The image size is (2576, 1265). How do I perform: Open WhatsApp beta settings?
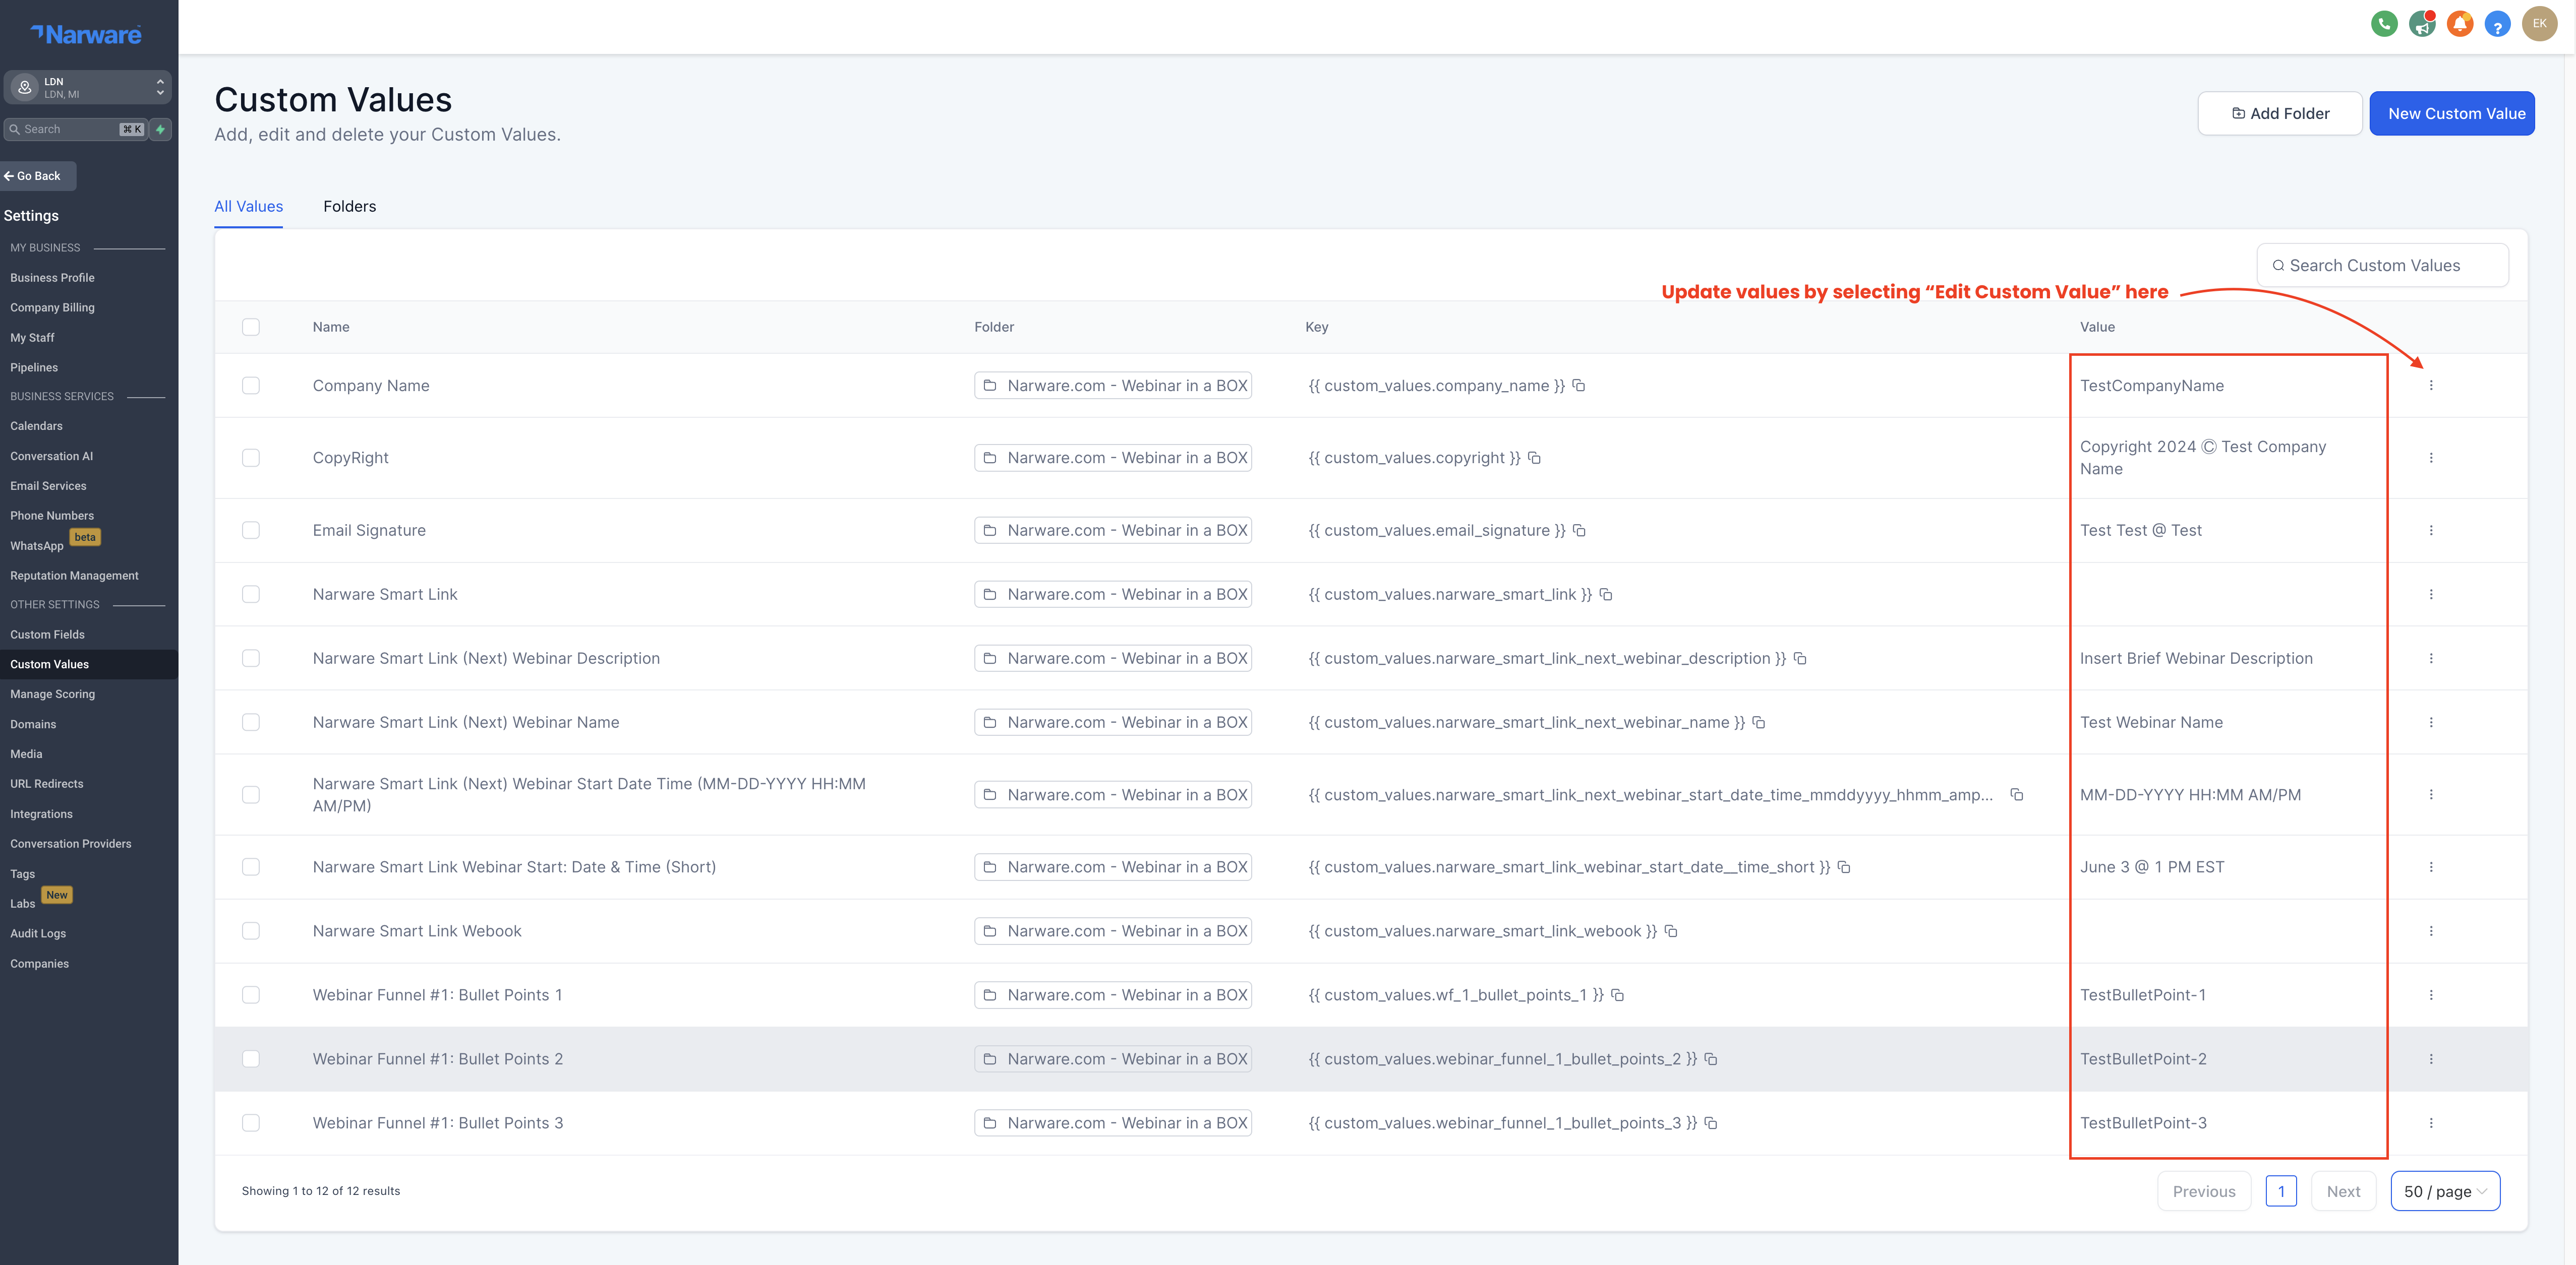37,546
